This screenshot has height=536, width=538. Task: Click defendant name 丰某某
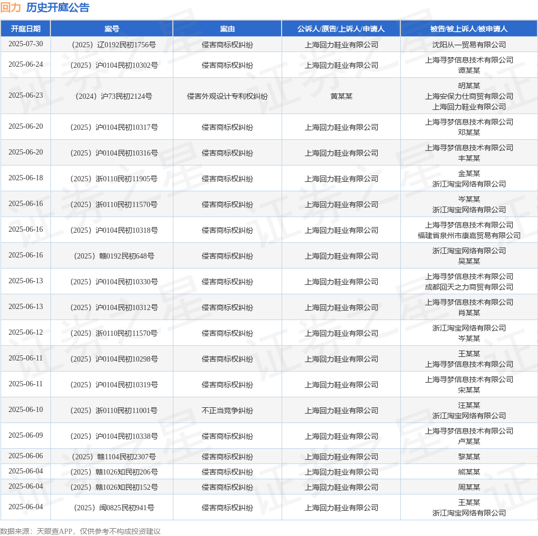[469, 158]
